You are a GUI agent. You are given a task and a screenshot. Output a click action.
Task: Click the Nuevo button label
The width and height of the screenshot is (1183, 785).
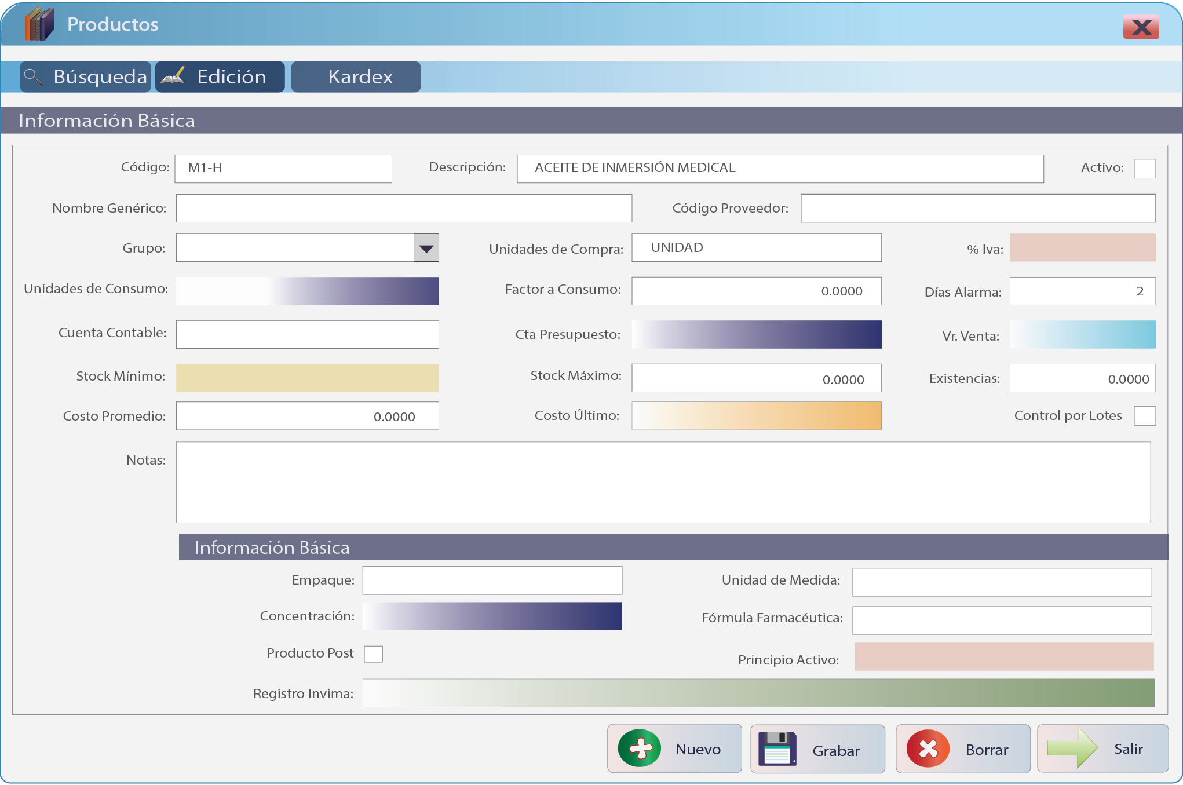pos(698,749)
